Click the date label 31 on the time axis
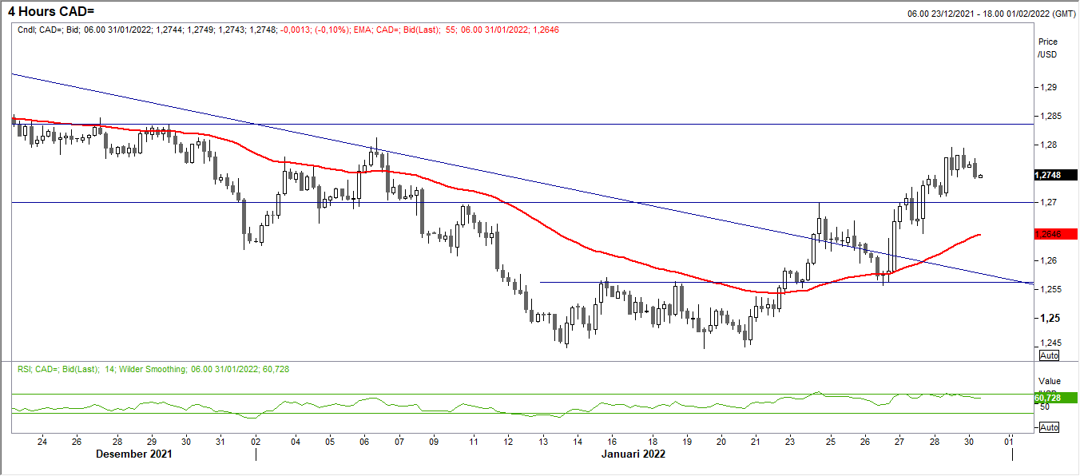Screen dimensions: 1080x476 (x=220, y=442)
